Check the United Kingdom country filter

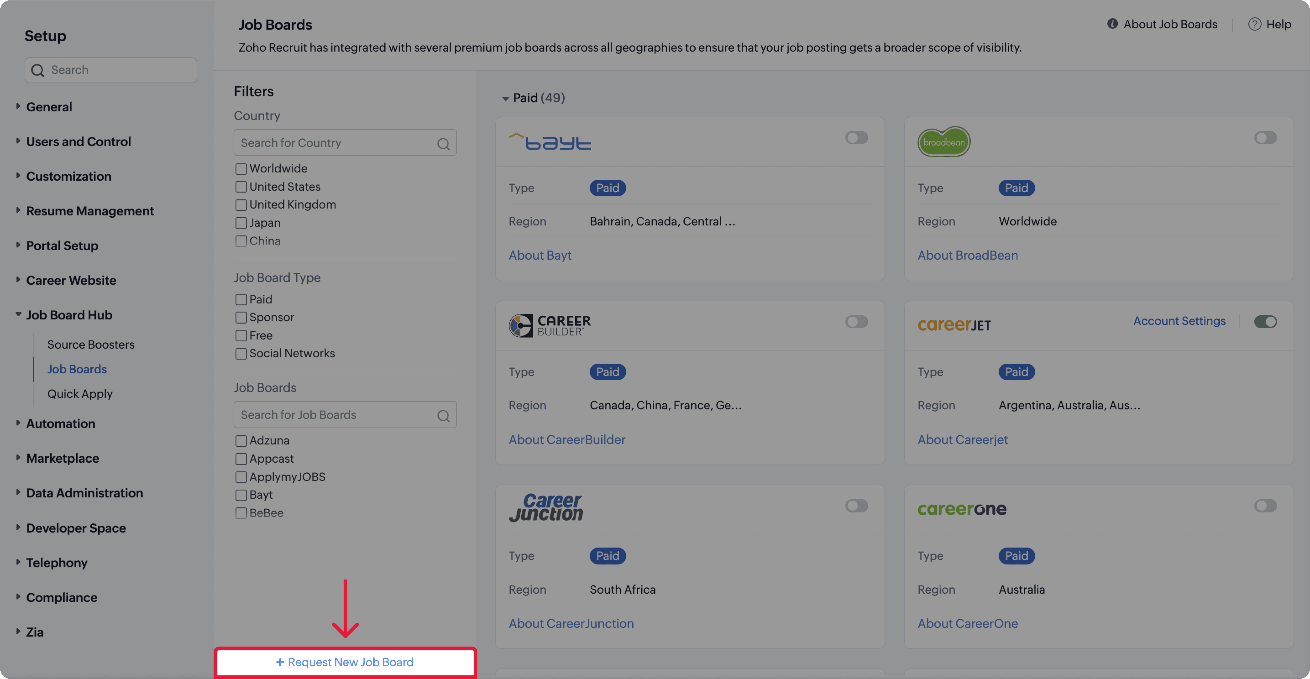point(241,205)
